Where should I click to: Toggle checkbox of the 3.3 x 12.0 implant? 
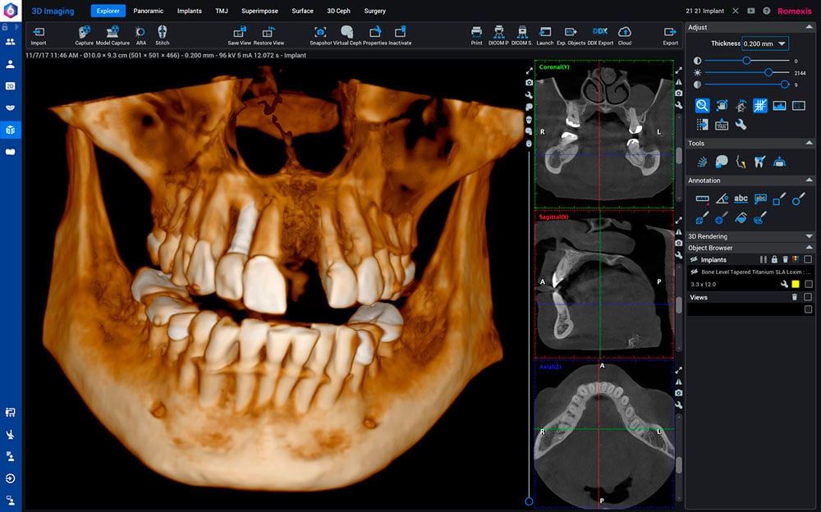(x=809, y=284)
